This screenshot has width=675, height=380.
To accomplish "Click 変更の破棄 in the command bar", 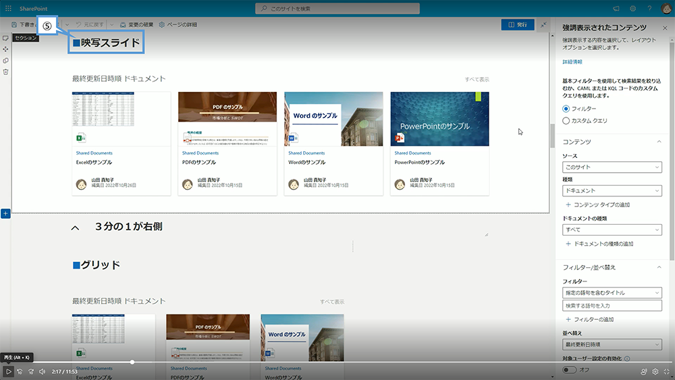I will (x=136, y=25).
